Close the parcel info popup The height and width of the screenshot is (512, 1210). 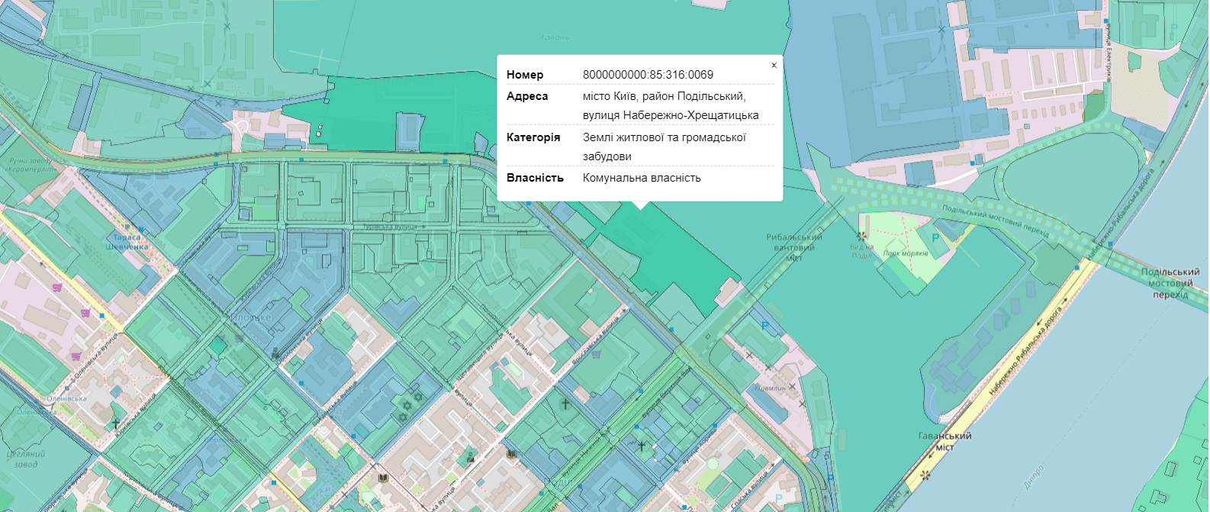774,66
